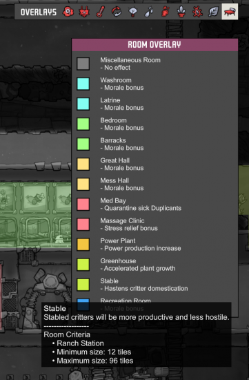249x380 pixels.
Task: Select the Latrine legend label
Action: pyautogui.click(x=110, y=100)
